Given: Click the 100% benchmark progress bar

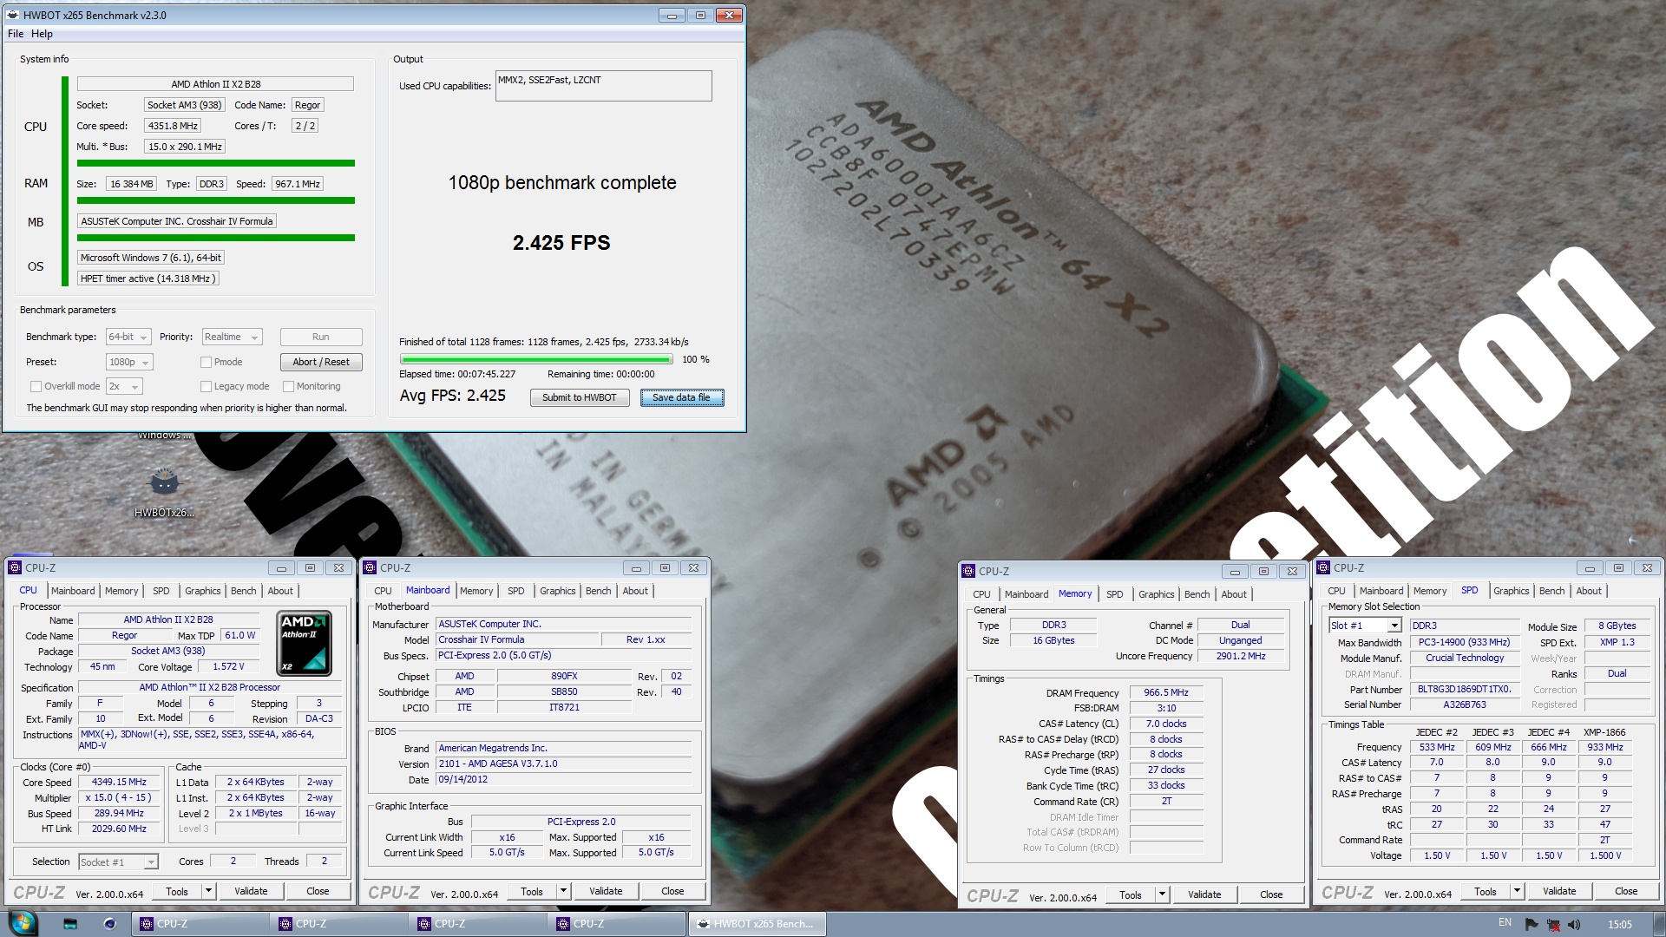Looking at the screenshot, I should coord(536,359).
